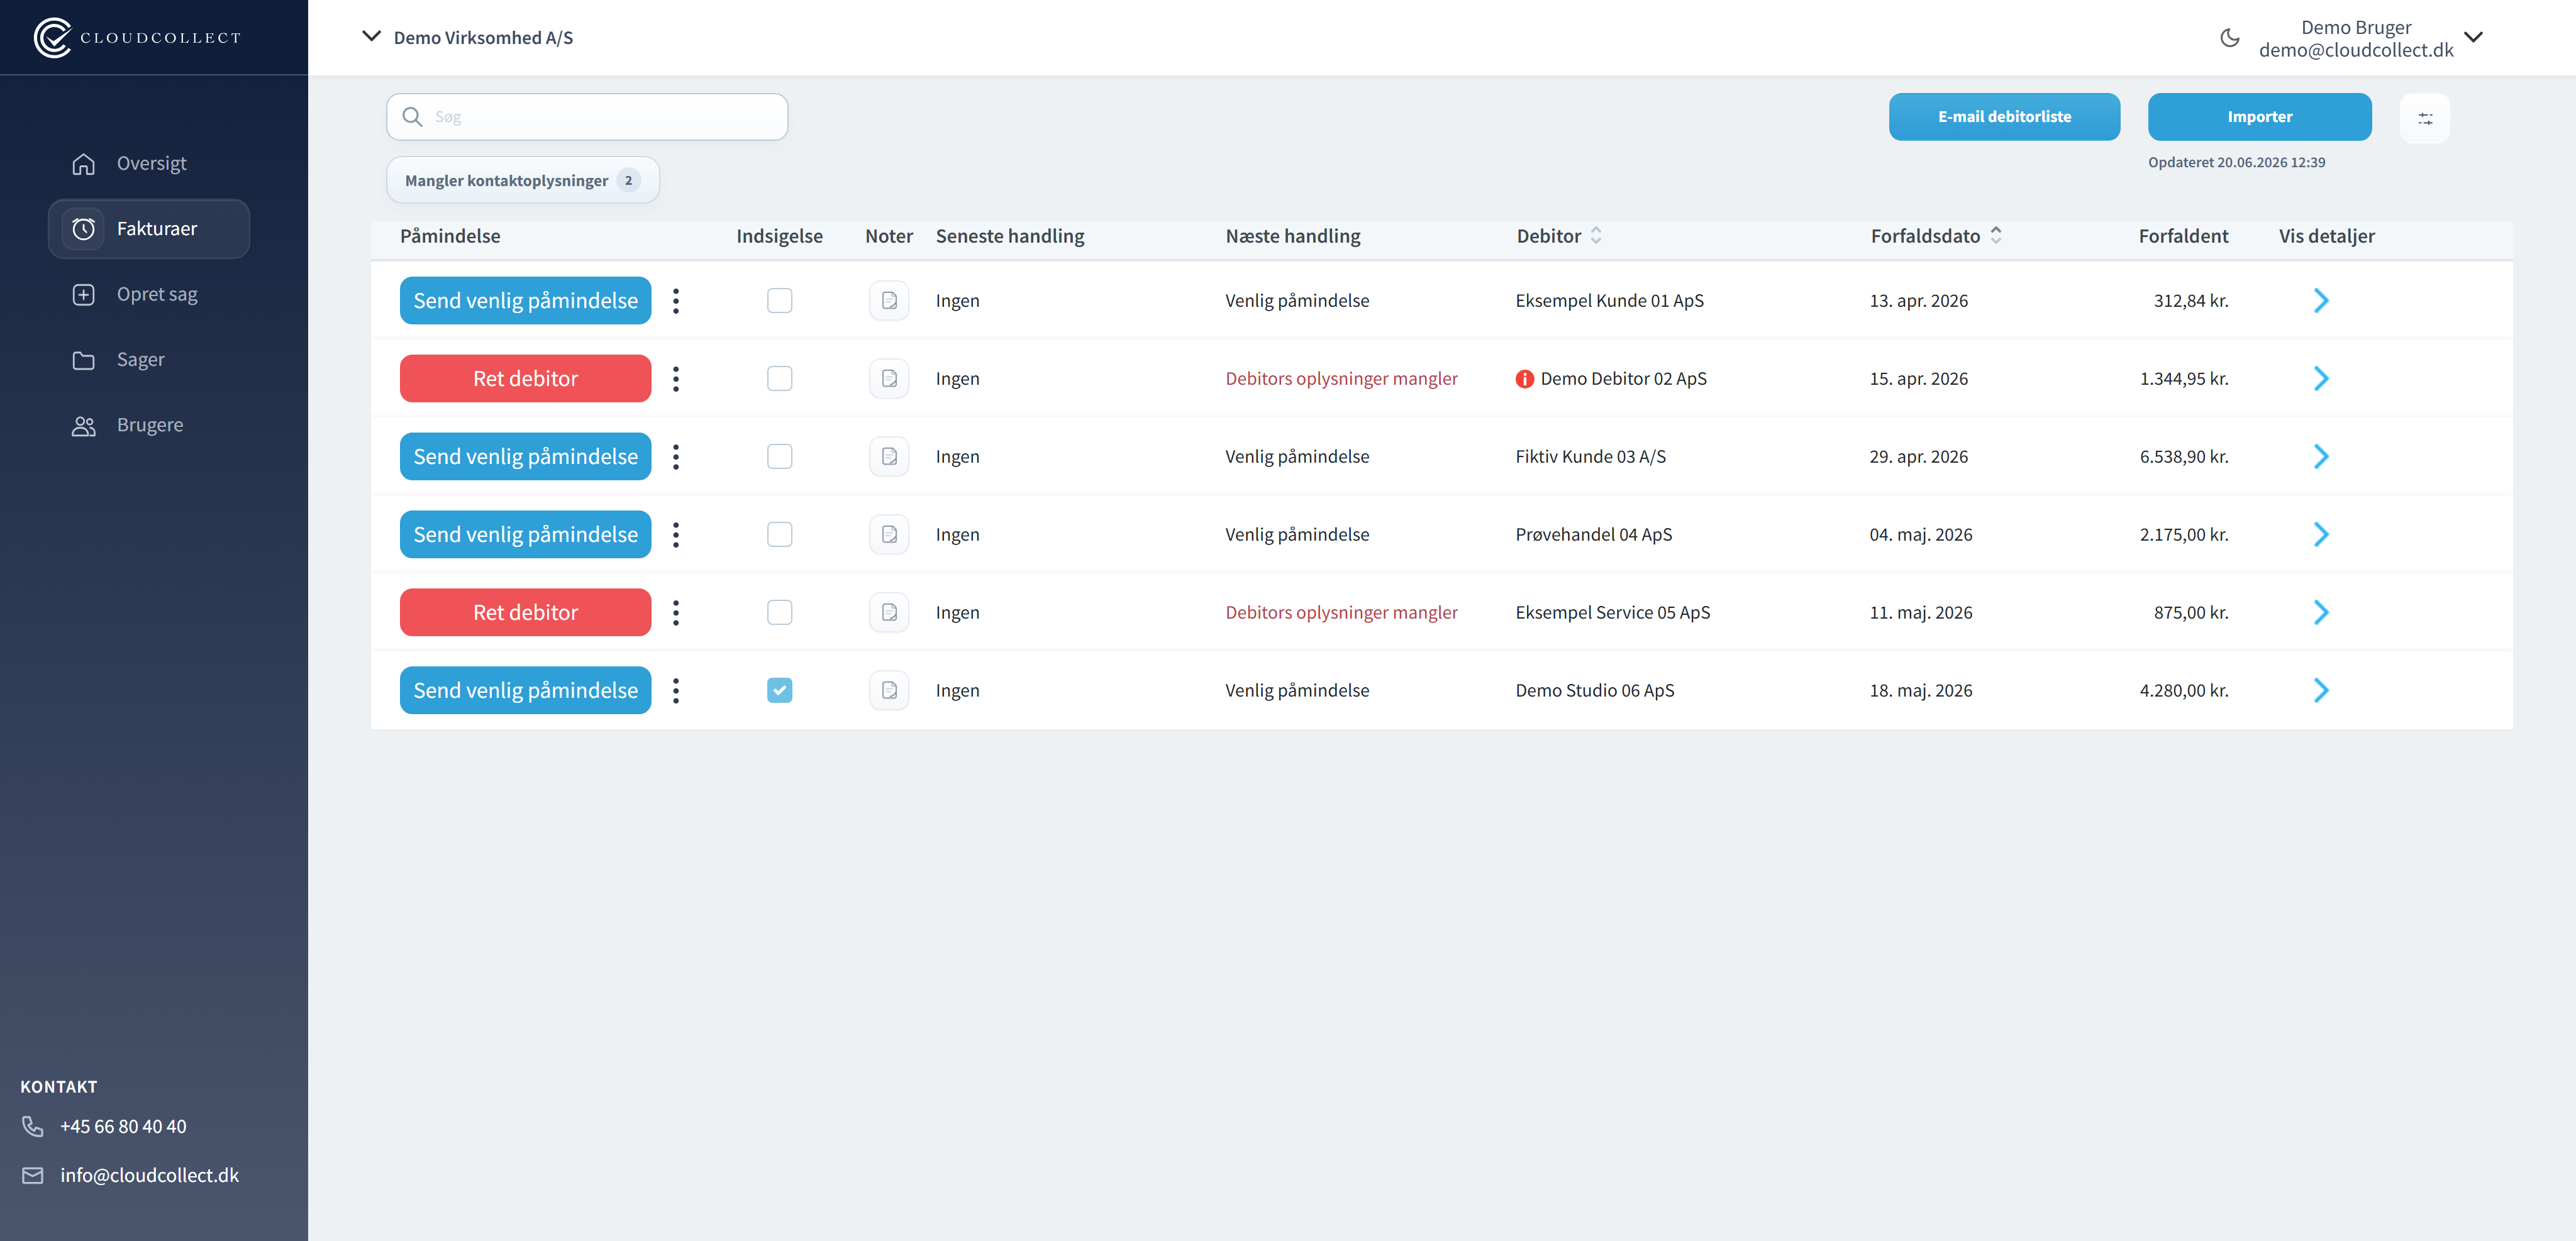Check Indsigelse for Fiktiv Kunde 03 A/S
This screenshot has width=2576, height=1241.
(779, 457)
